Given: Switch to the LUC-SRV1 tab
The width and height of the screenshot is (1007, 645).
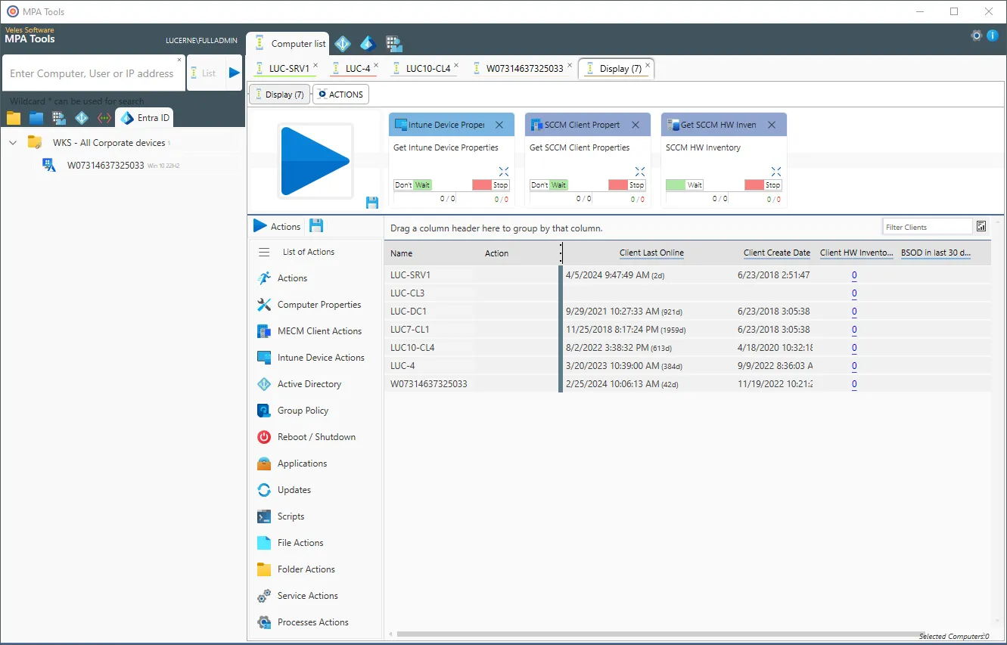Looking at the screenshot, I should pos(286,67).
